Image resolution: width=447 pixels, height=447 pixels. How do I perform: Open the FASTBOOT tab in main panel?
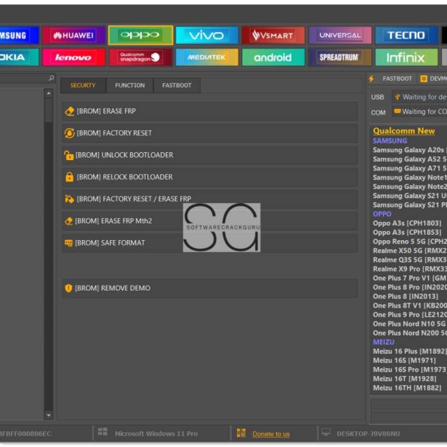[x=177, y=86]
